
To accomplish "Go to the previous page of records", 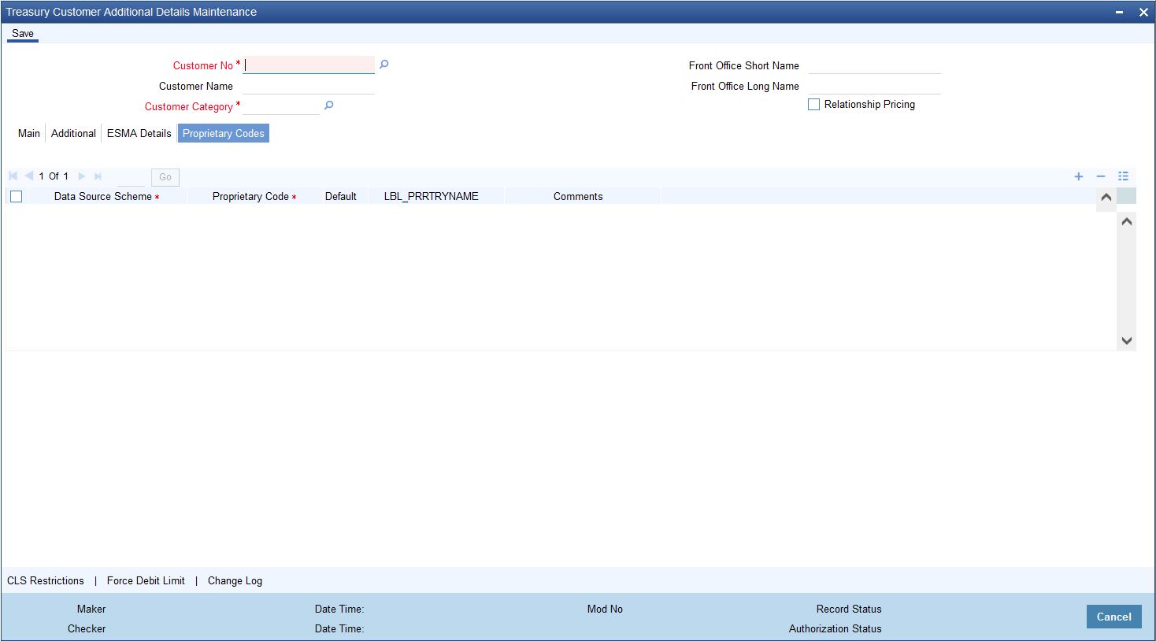I will [29, 176].
